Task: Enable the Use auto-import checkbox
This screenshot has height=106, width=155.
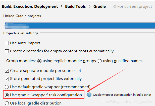Action: coord(7,43)
